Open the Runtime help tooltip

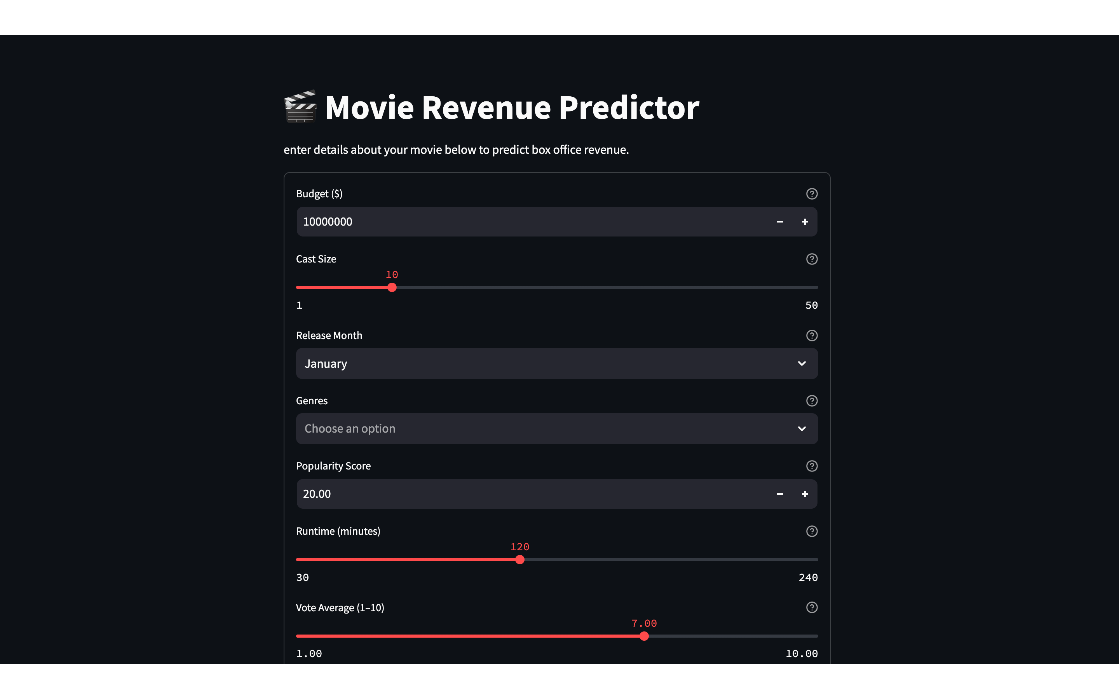[812, 531]
